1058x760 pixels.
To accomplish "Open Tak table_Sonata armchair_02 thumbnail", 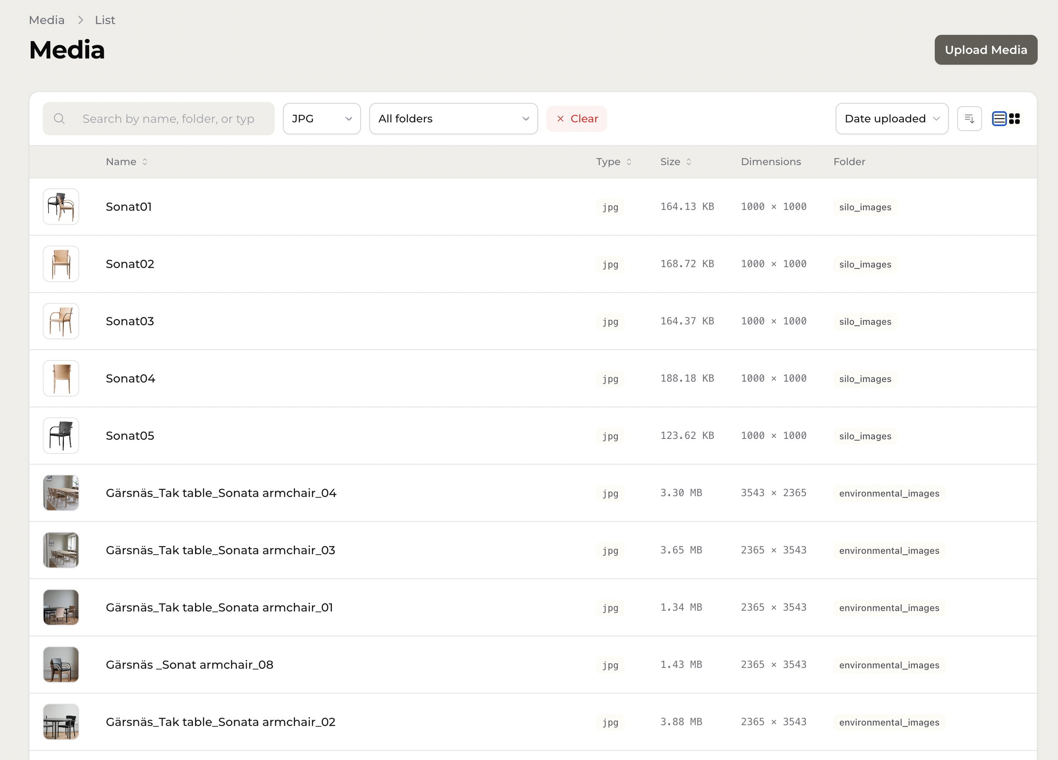I will 61,722.
